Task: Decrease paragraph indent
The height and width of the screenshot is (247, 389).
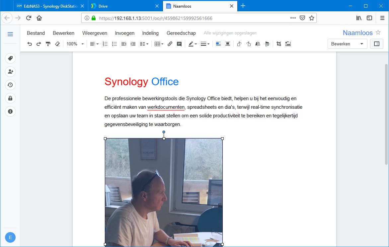Action: (x=124, y=44)
